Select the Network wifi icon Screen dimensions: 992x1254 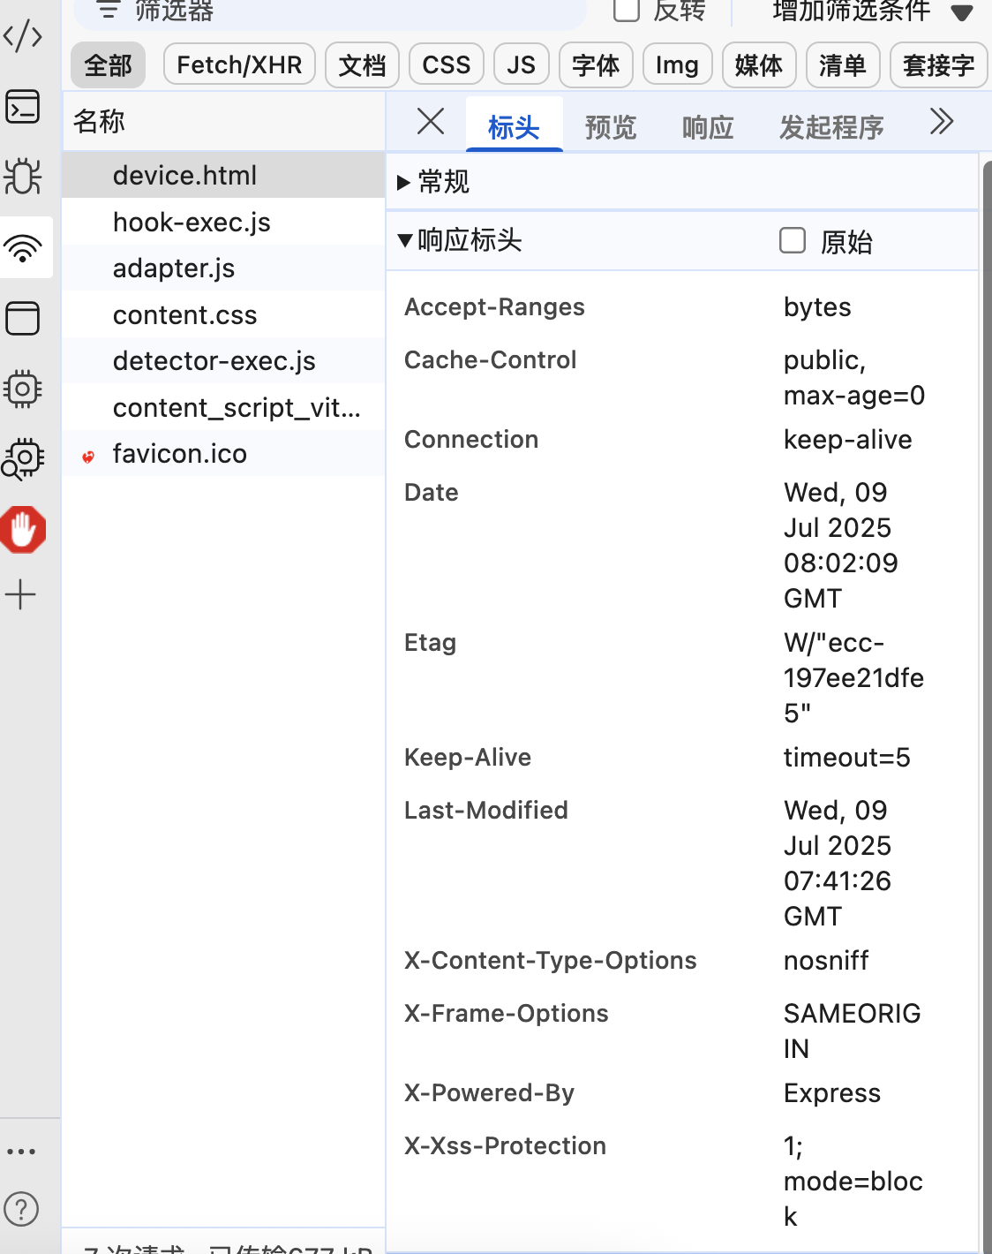click(23, 248)
